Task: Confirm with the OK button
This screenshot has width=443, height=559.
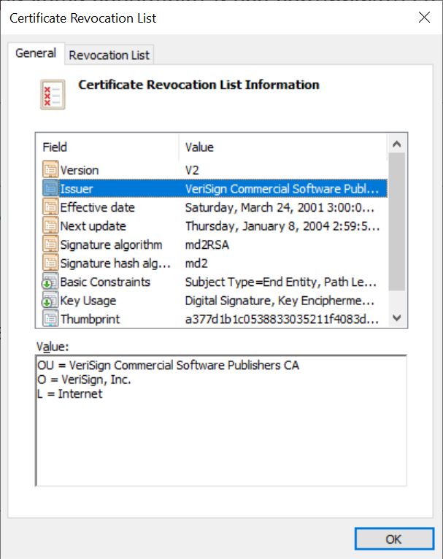Action: (x=394, y=539)
